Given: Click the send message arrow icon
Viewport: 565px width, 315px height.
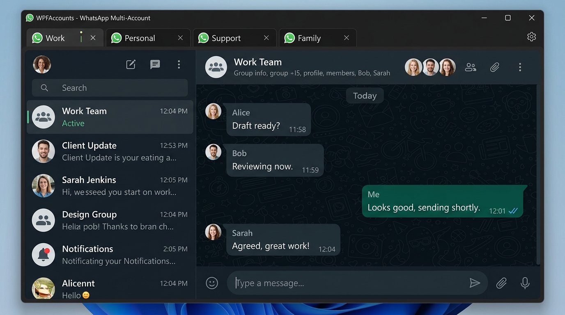Looking at the screenshot, I should tap(475, 283).
